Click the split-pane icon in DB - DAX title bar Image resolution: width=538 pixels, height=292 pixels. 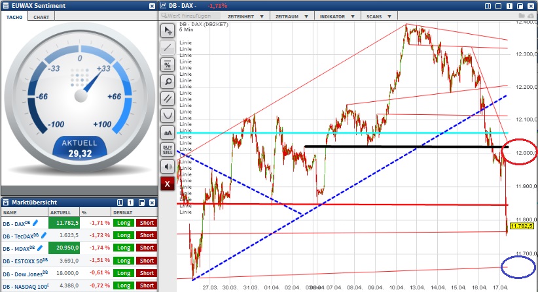488,6
